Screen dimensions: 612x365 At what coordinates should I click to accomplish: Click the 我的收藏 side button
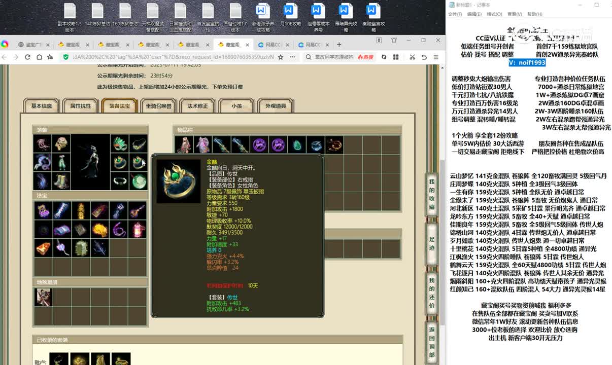tap(432, 195)
